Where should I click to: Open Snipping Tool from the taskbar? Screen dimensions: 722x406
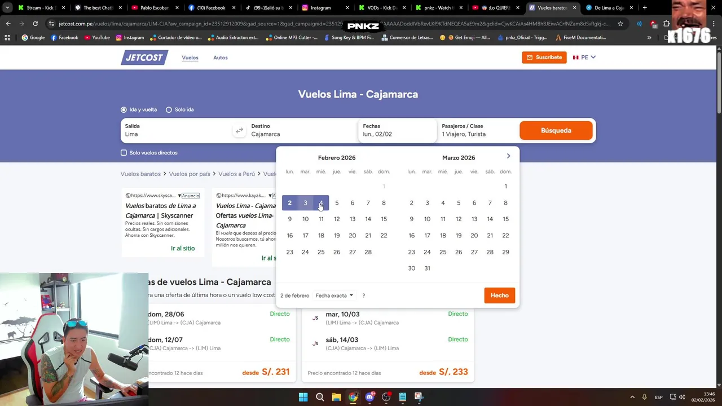tap(419, 397)
